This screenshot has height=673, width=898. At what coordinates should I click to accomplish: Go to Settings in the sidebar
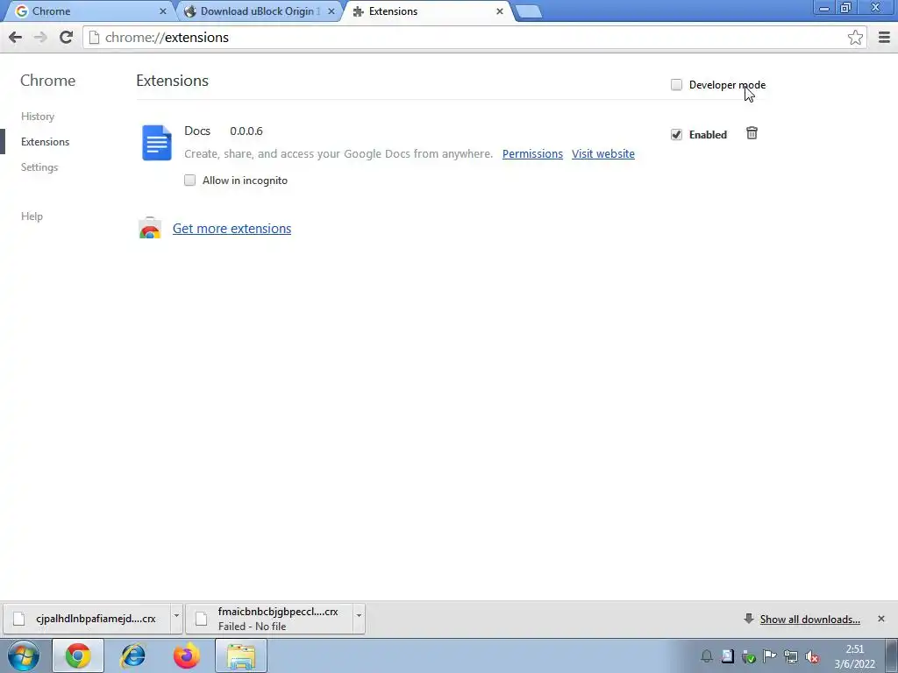coord(39,167)
